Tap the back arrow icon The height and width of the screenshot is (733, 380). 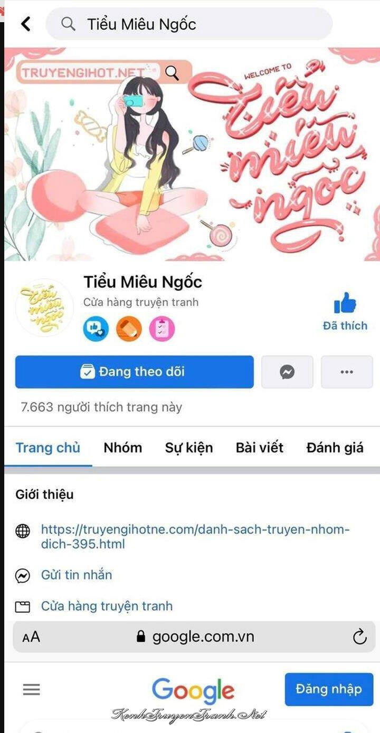(25, 24)
